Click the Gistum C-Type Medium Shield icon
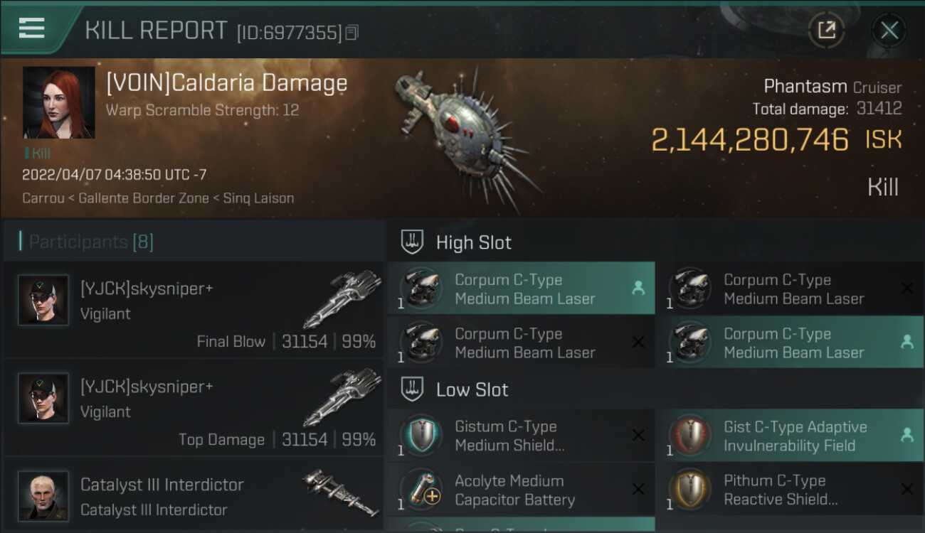The width and height of the screenshot is (925, 533). pos(421,436)
